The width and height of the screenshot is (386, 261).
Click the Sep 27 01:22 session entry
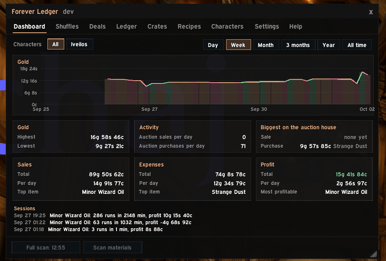click(102, 223)
